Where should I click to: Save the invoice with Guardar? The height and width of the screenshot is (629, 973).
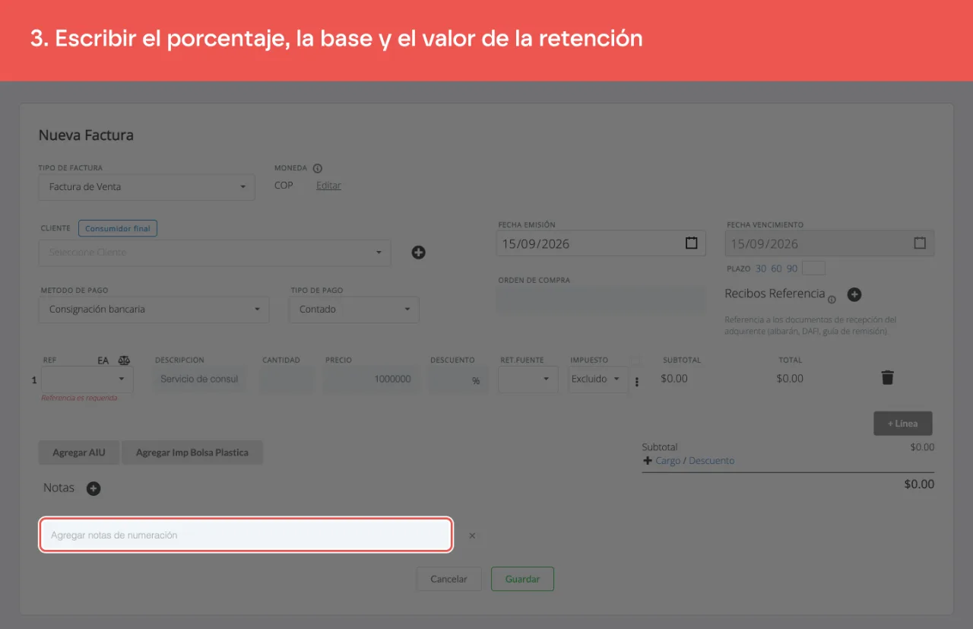tap(523, 579)
